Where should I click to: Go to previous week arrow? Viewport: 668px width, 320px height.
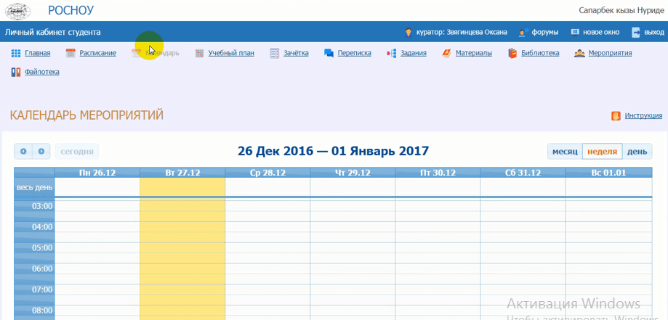pos(23,152)
